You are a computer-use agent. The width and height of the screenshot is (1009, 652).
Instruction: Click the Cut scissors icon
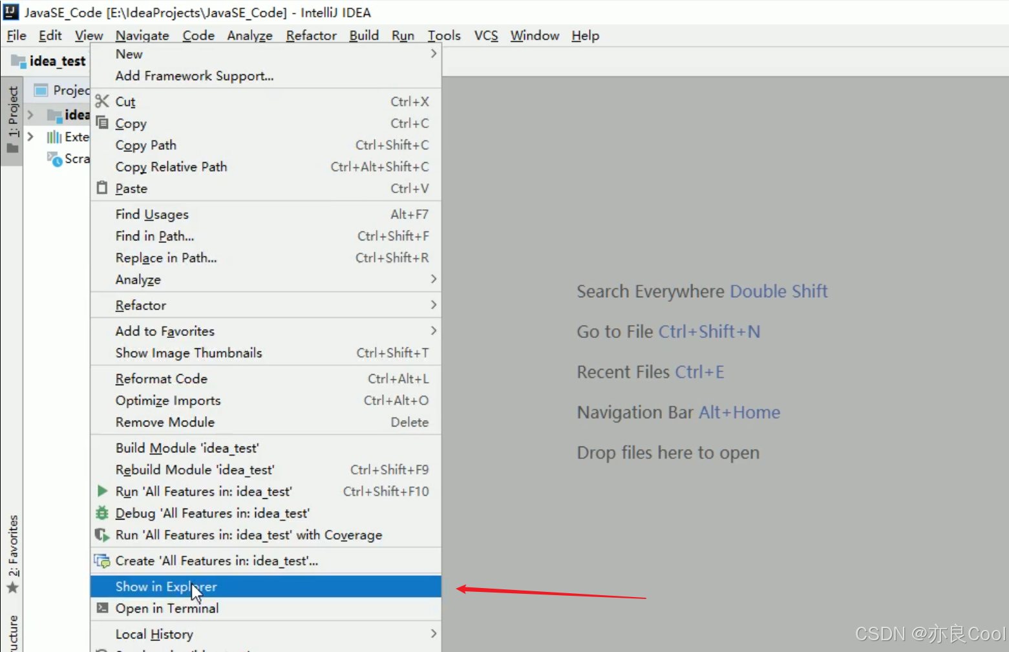point(102,101)
